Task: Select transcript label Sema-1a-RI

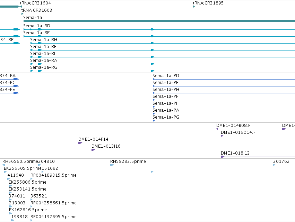Action: click(43, 54)
